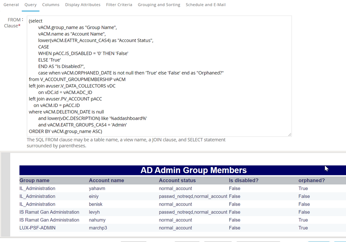Open the Columns tab
346x242 pixels.
click(51, 5)
